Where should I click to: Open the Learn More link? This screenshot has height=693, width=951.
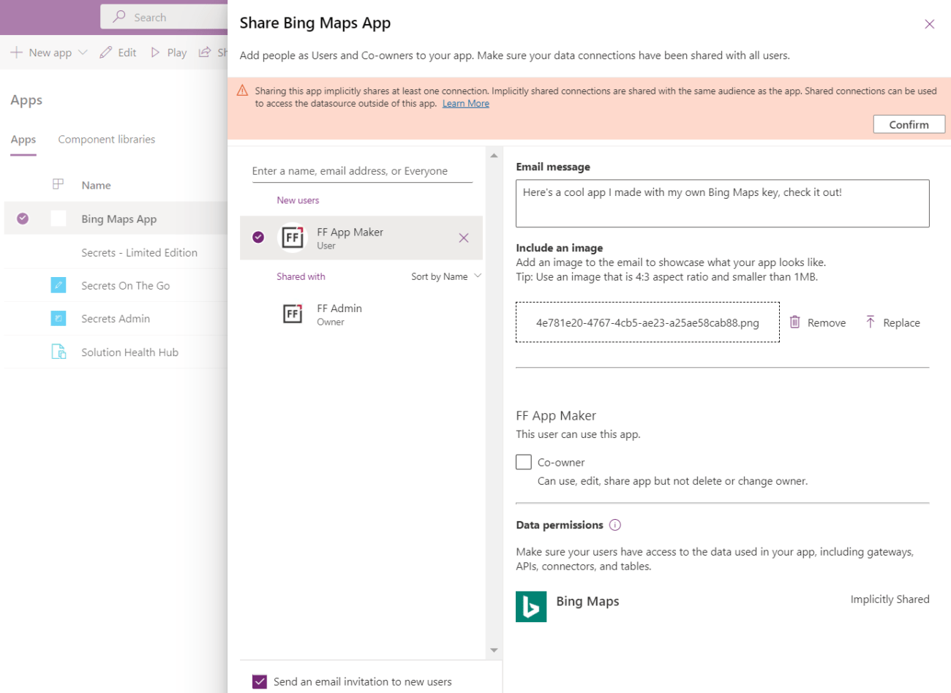click(465, 103)
